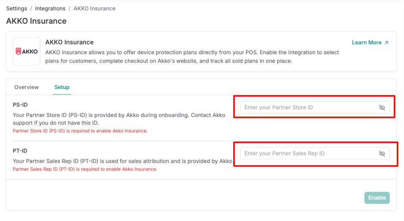This screenshot has width=404, height=221.
Task: Click the AKKO logo thumbnail
Action: (x=27, y=51)
